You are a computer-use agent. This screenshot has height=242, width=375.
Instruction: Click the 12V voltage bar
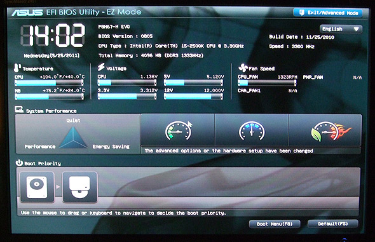193,97
